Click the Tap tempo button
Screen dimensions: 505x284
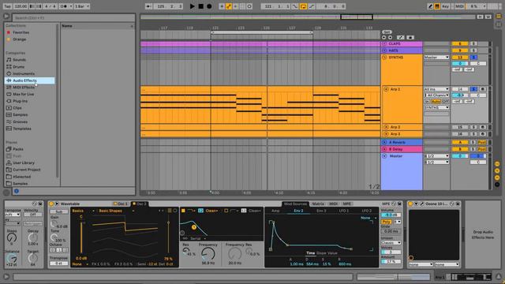(x=7, y=6)
